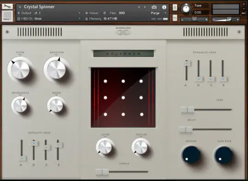Click the dark Detune knob
This screenshot has width=248, height=181.
coord(191,155)
